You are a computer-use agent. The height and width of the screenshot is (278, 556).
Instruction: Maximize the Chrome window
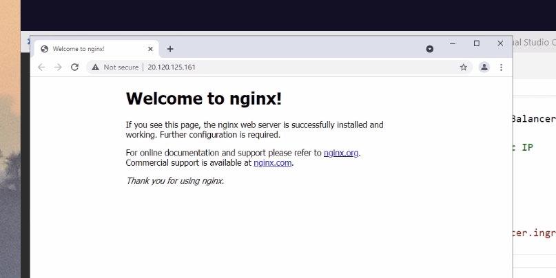[x=477, y=43]
